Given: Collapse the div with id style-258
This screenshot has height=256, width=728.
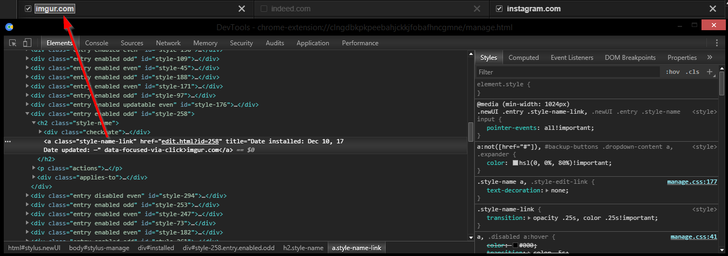Looking at the screenshot, I should [x=28, y=114].
